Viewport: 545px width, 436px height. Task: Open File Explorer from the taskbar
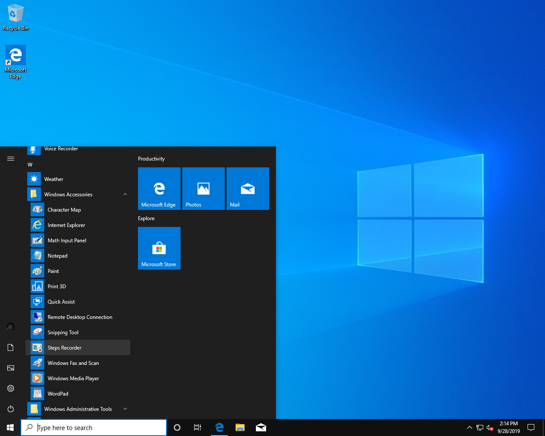tap(240, 427)
